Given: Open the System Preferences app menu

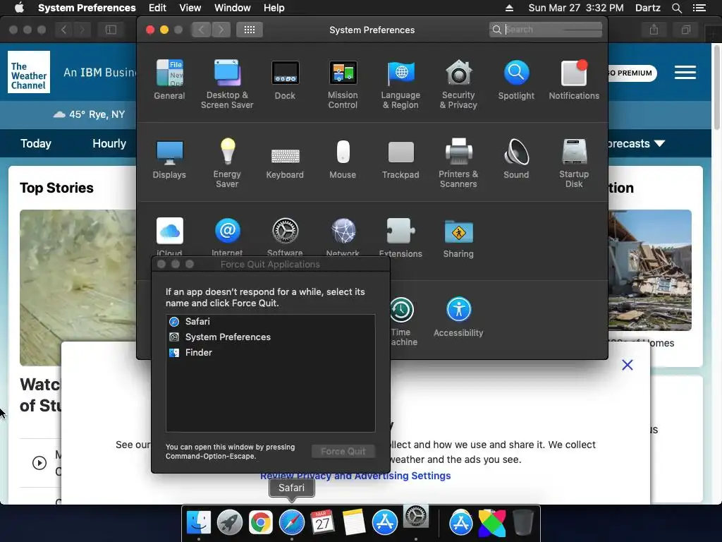Looking at the screenshot, I should [x=87, y=8].
